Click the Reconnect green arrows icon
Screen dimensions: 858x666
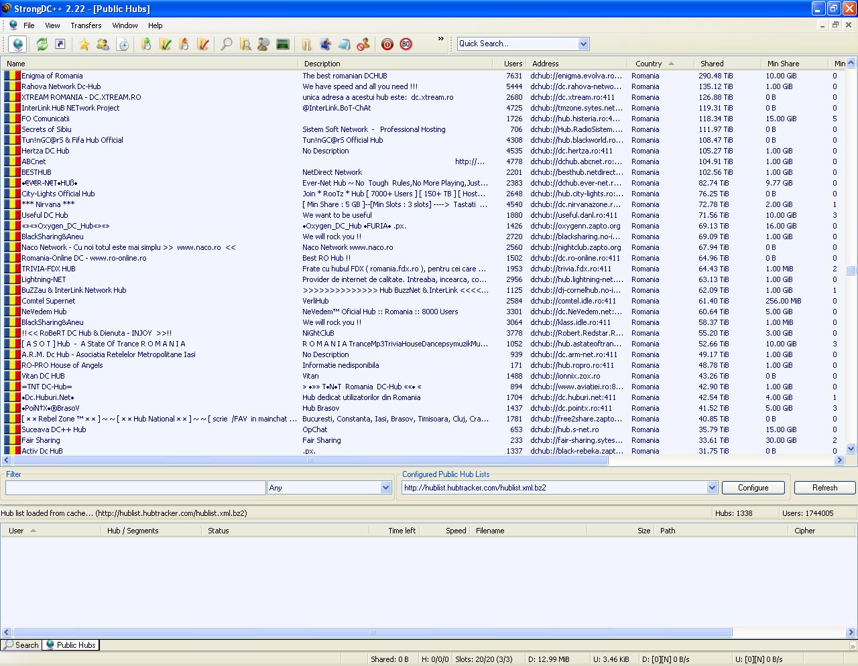42,44
